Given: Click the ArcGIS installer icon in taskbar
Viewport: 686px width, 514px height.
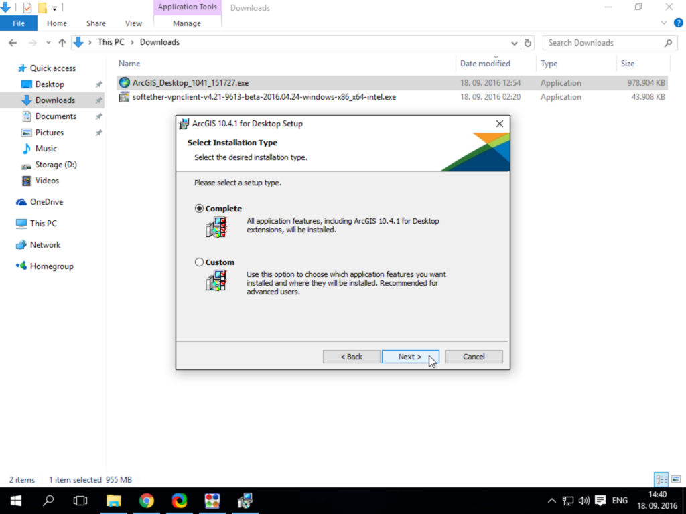Looking at the screenshot, I should tap(245, 501).
